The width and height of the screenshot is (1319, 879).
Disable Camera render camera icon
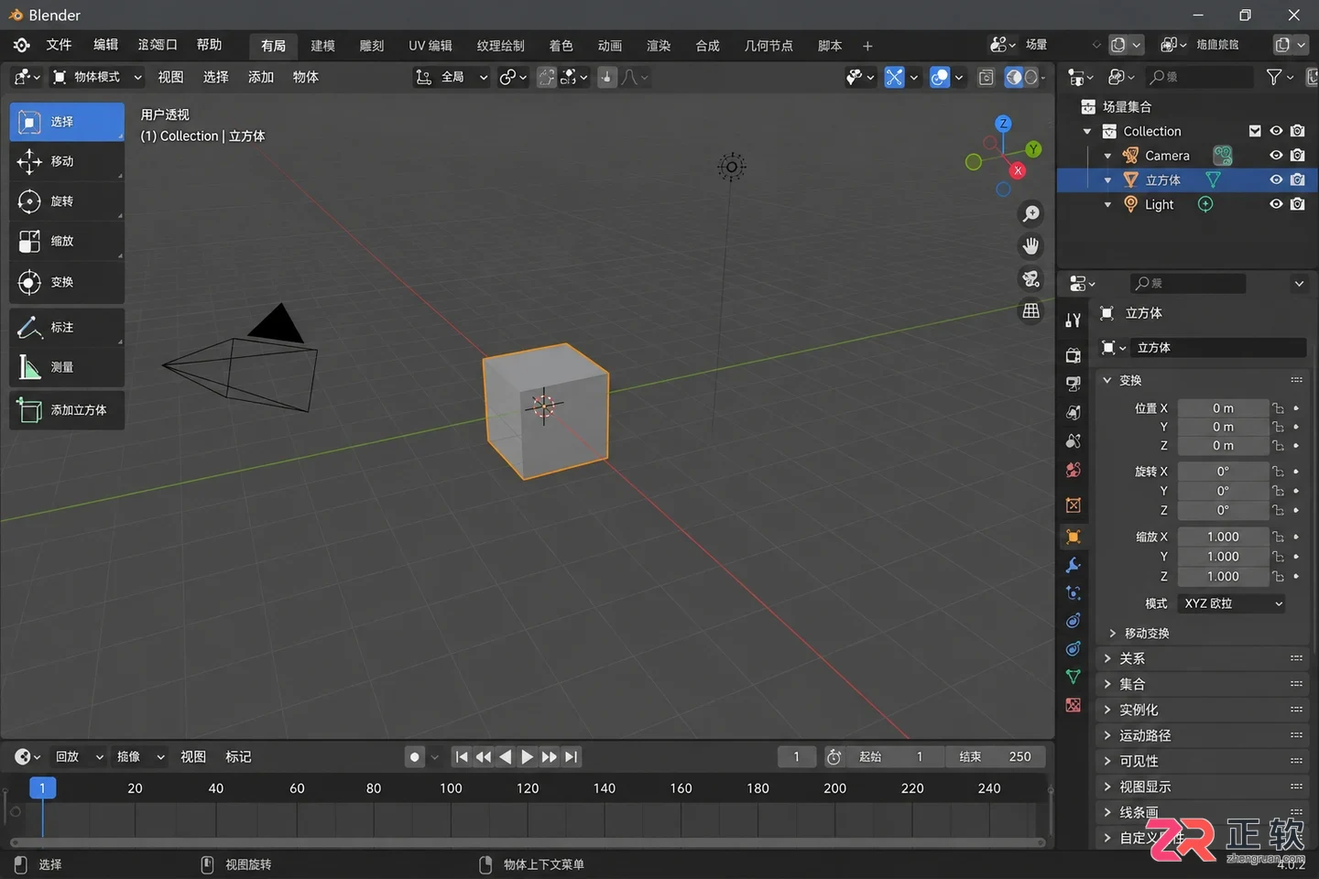point(1298,156)
